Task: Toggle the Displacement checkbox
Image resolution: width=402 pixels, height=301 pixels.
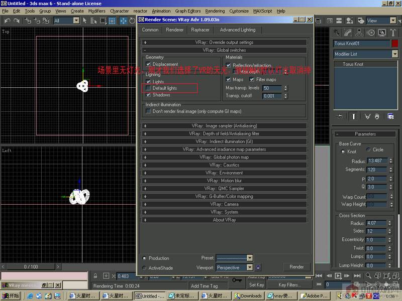Action: [148, 64]
